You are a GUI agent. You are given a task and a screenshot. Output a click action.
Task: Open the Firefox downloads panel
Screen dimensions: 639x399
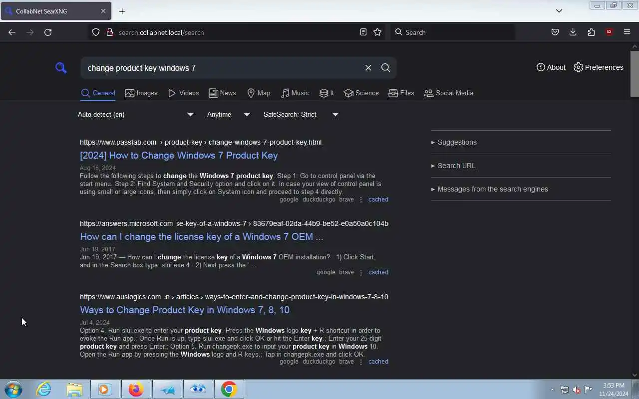click(x=573, y=32)
